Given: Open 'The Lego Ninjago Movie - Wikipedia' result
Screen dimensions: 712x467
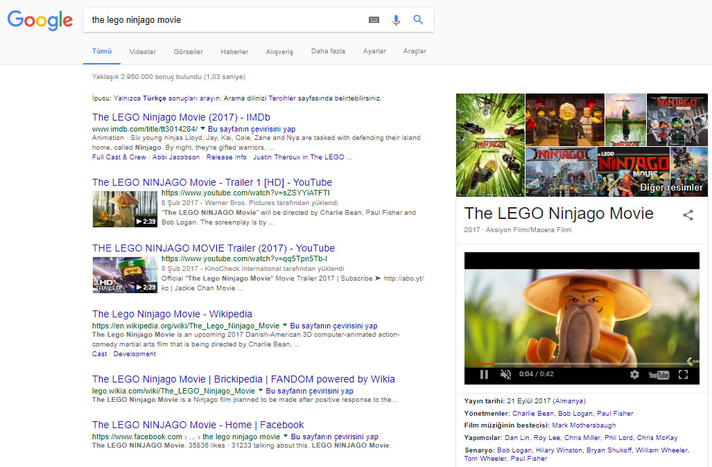Looking at the screenshot, I should [172, 314].
